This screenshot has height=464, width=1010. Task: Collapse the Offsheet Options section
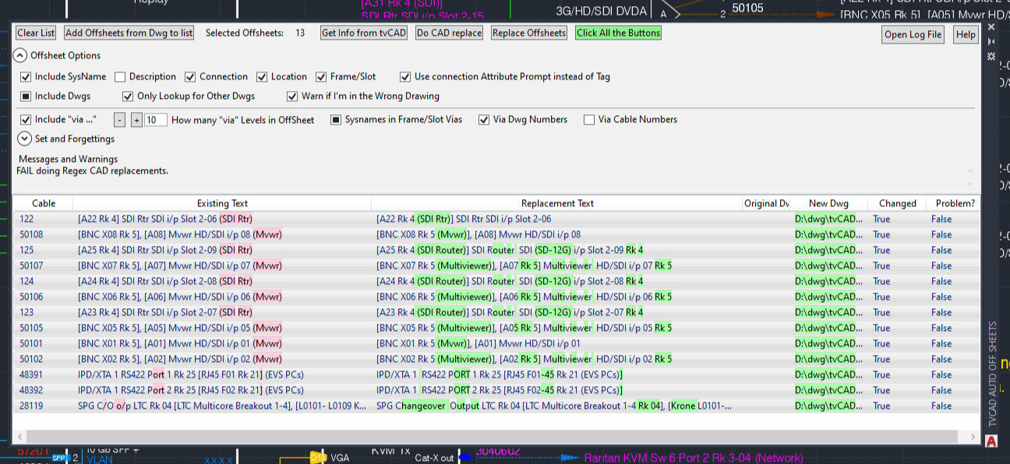20,55
